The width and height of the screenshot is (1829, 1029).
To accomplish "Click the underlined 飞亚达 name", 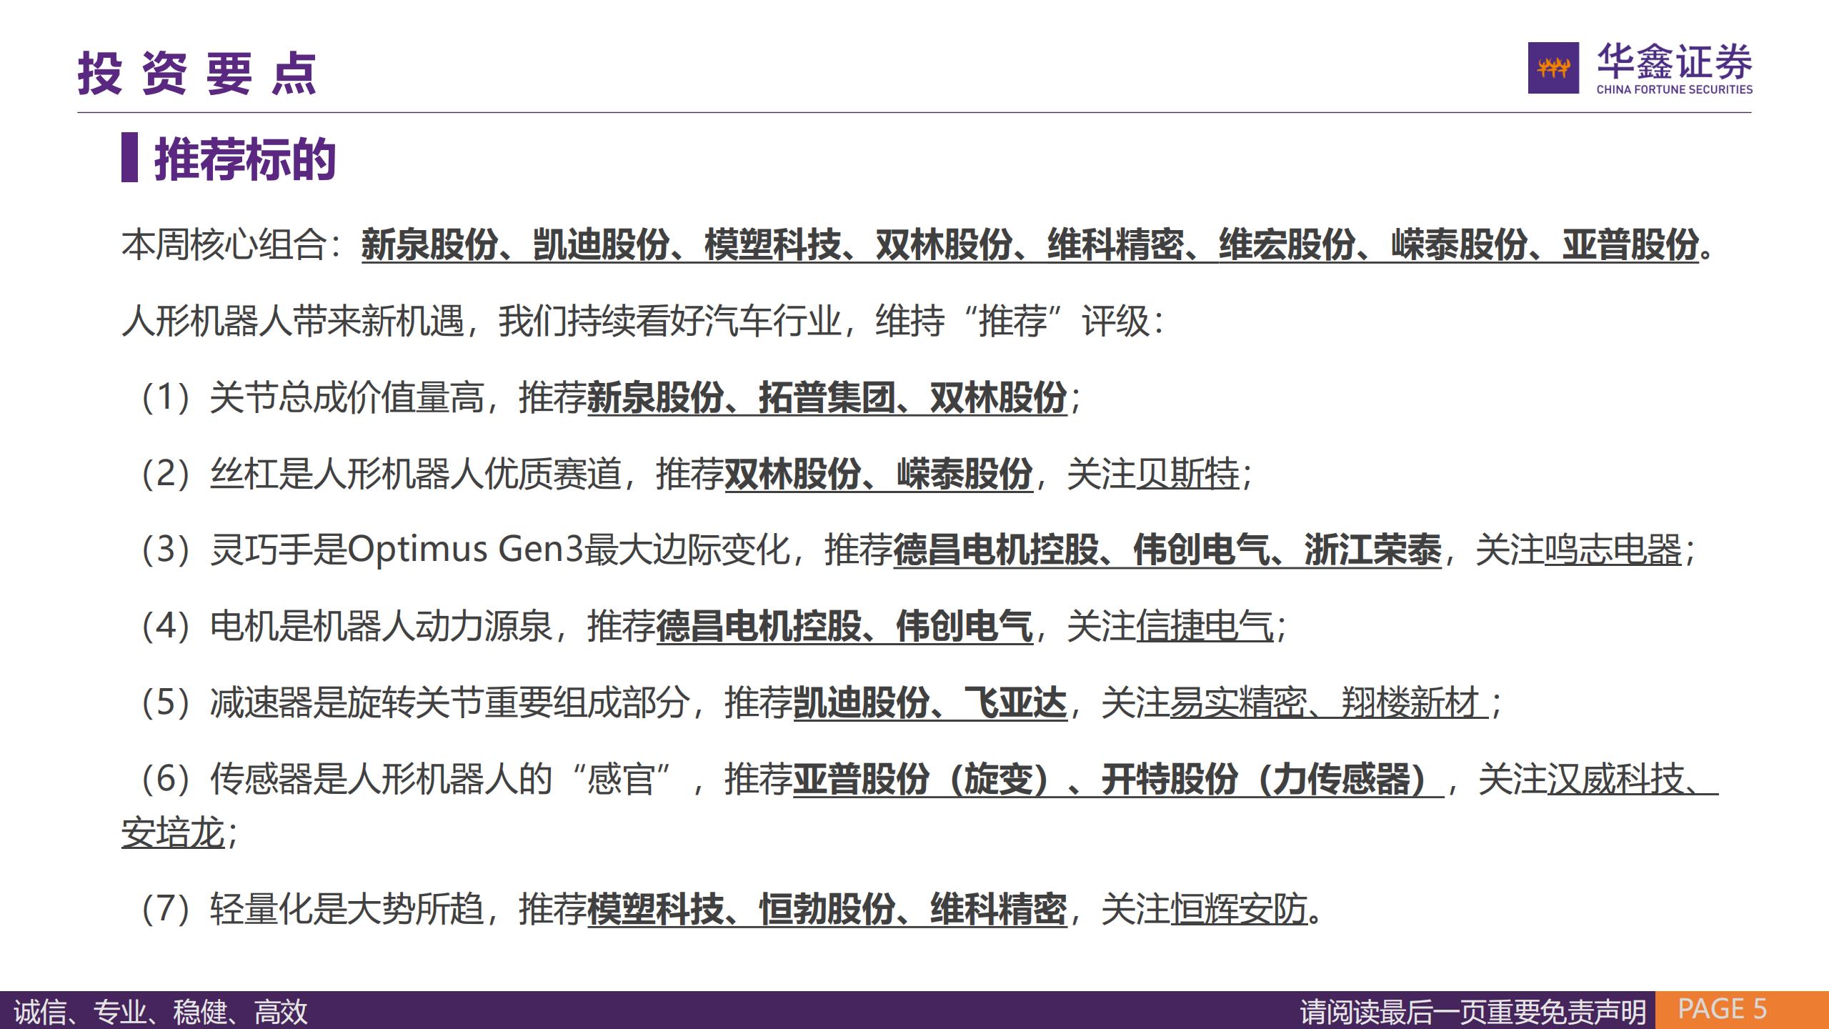I will click(1015, 702).
